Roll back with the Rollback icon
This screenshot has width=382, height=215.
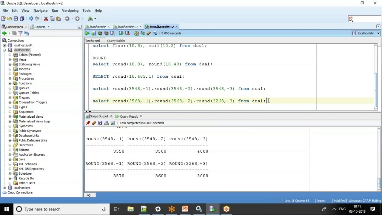[127, 33]
